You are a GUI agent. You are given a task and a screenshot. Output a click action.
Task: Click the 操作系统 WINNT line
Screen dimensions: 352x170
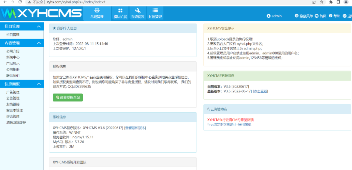[66, 132]
